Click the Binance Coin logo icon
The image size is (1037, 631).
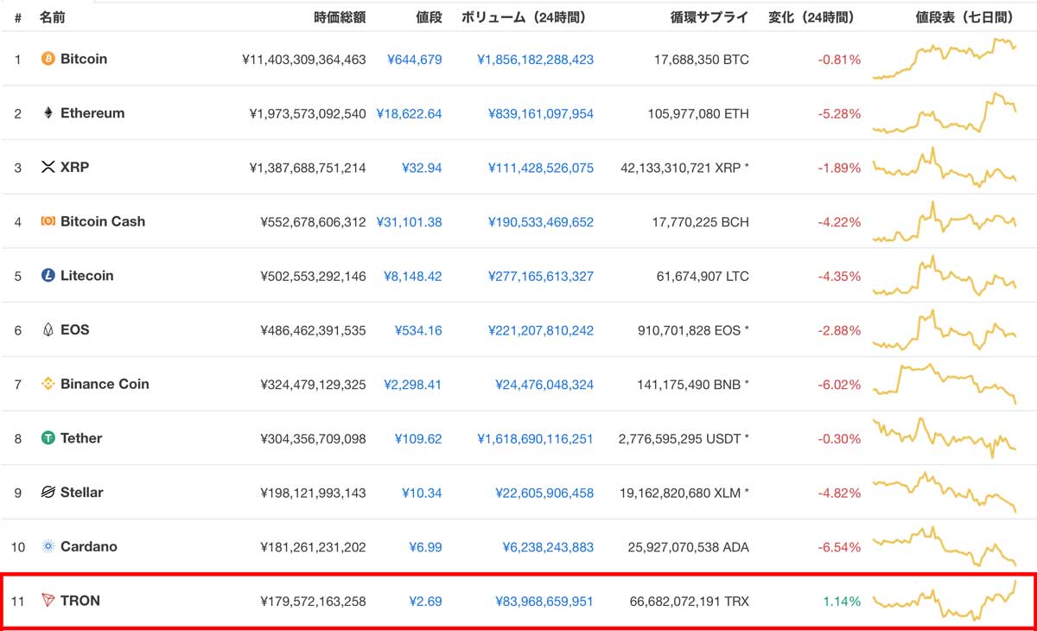point(48,384)
